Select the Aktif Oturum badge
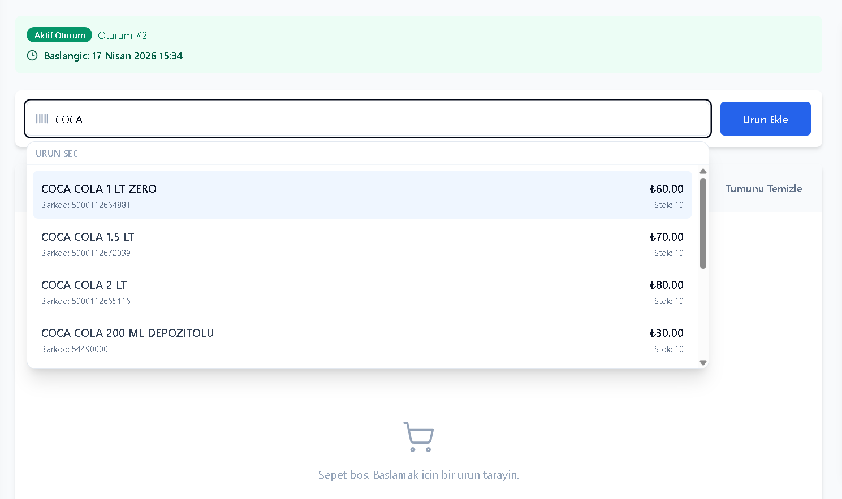Image resolution: width=842 pixels, height=499 pixels. pos(59,34)
